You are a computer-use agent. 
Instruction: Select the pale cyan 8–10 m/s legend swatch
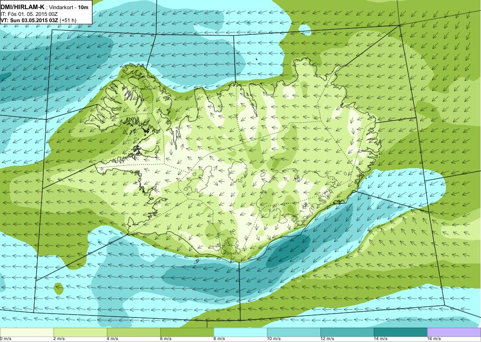(x=240, y=332)
